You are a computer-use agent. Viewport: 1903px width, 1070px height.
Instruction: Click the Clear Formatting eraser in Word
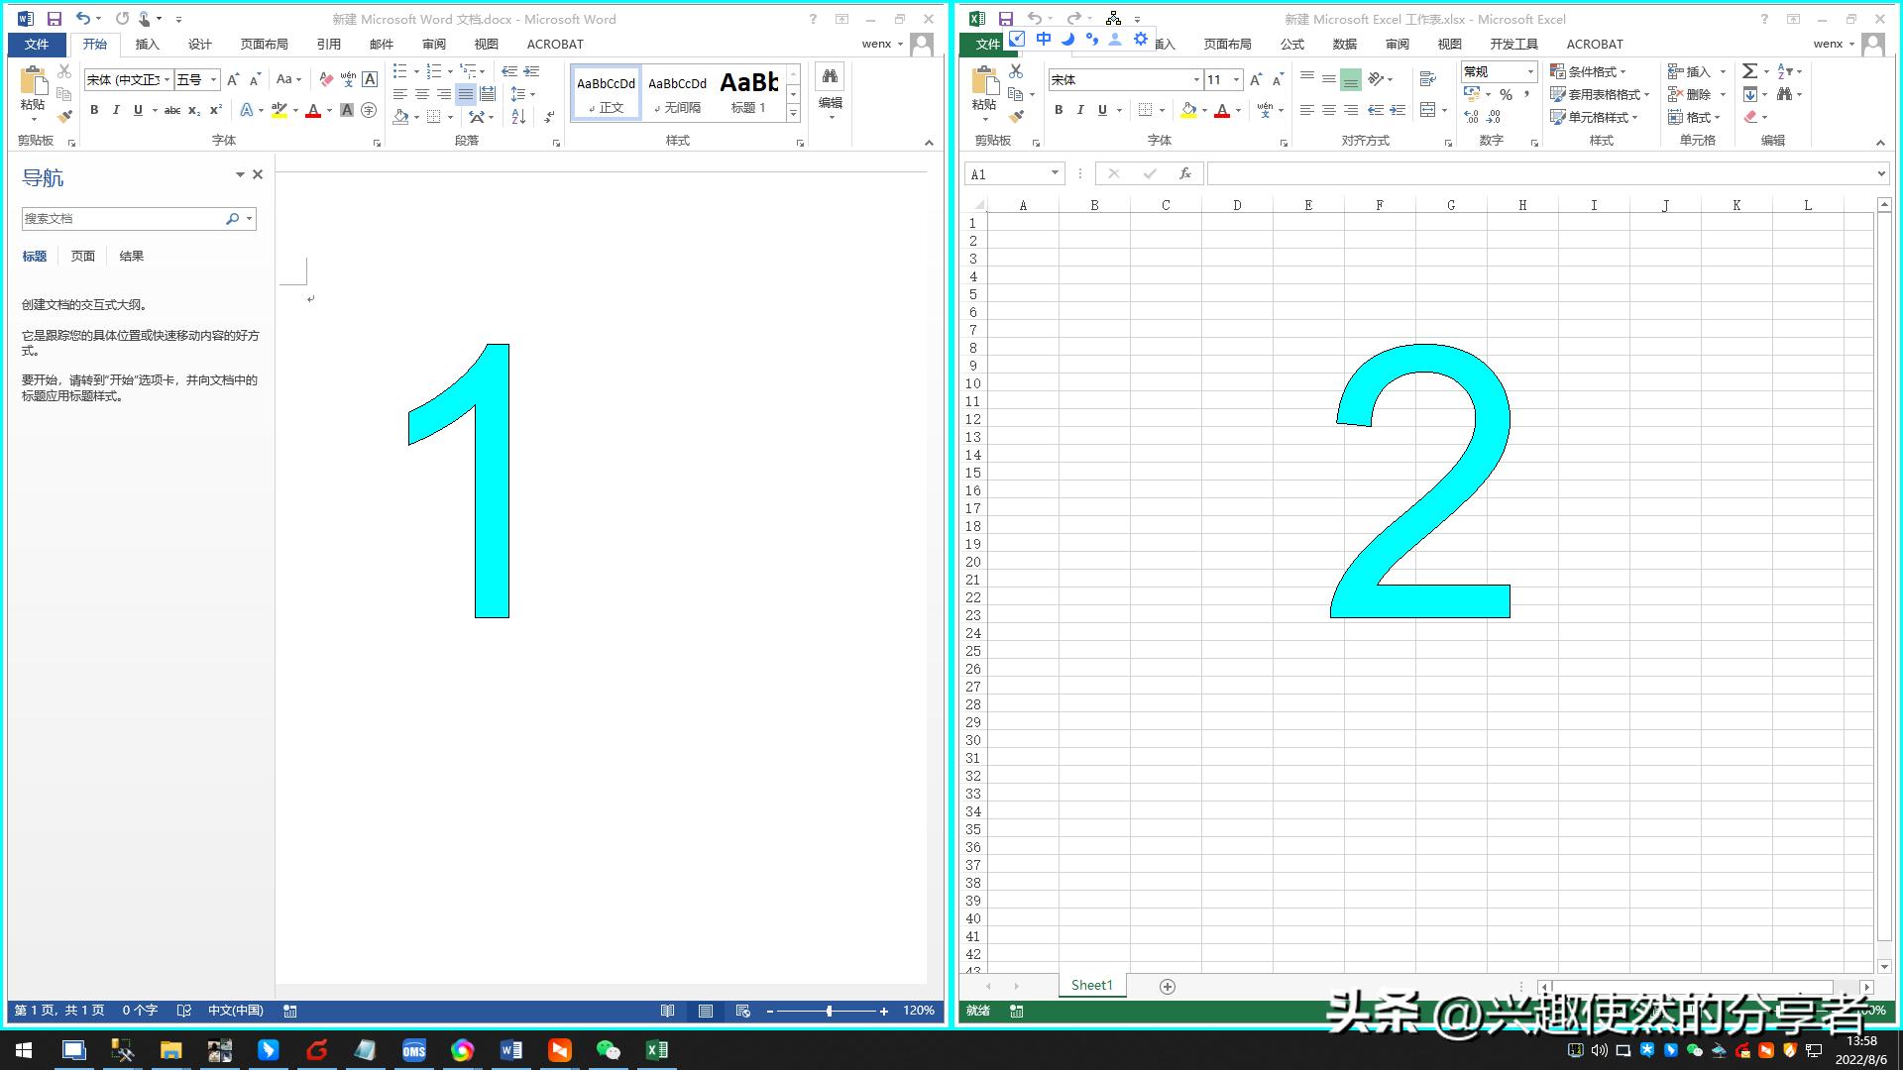326,80
